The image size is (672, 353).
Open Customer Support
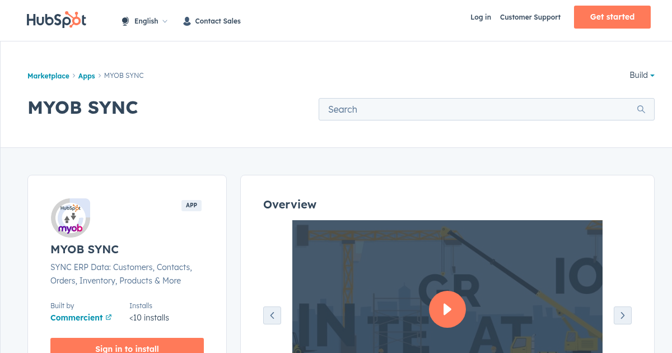point(530,17)
